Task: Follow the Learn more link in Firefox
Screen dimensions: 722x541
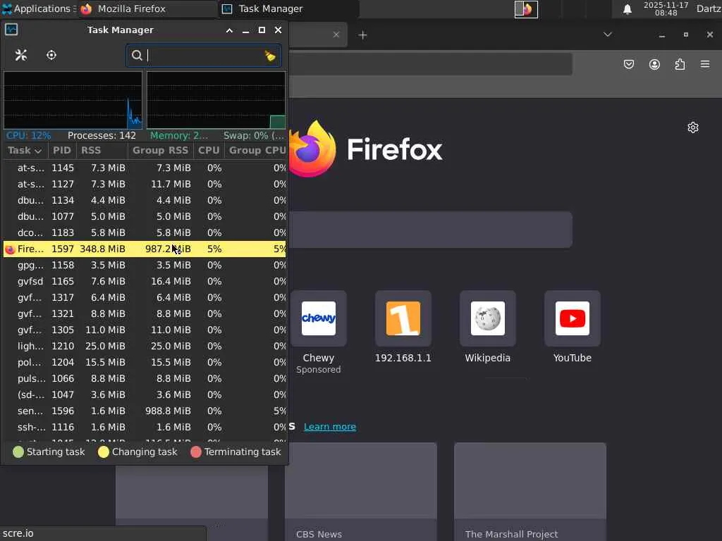Action: point(330,427)
